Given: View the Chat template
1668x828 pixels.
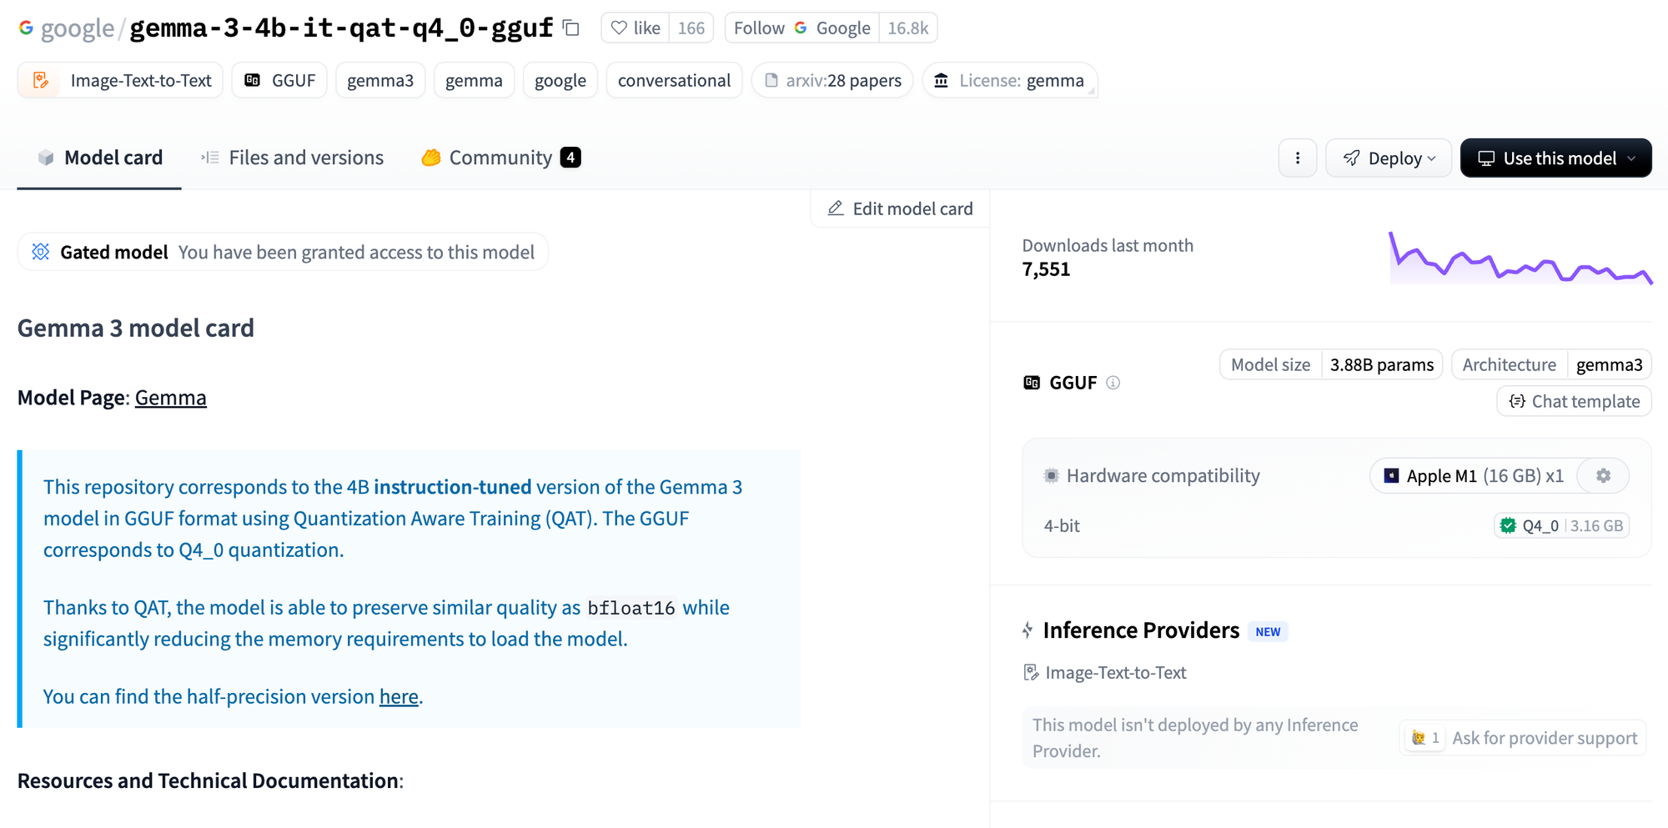Looking at the screenshot, I should coord(1574,401).
